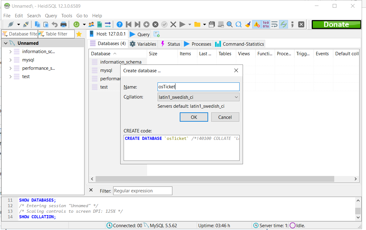366x230 pixels.
Task: Click the Cancel button in dialog
Action: [x=225, y=117]
